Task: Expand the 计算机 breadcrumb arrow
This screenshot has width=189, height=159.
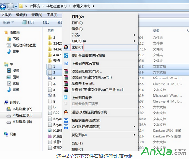Action: (43, 6)
